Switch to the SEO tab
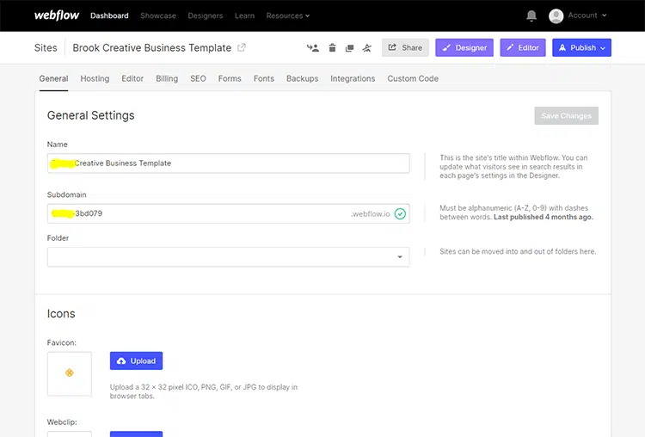Viewport: 645px width, 437px height. click(x=198, y=78)
